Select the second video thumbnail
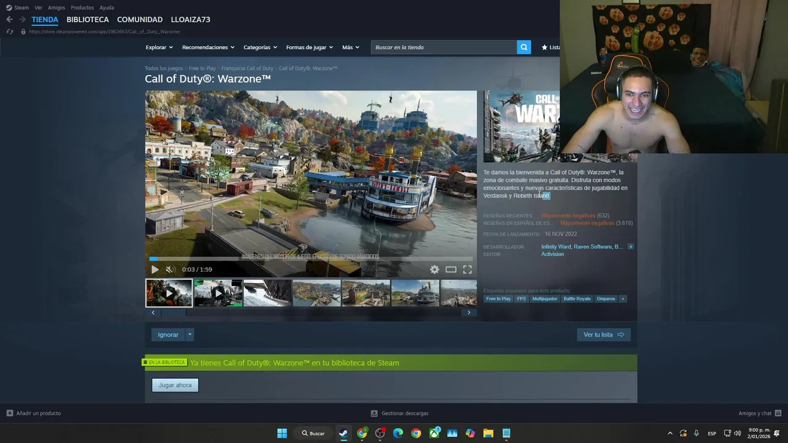Image resolution: width=788 pixels, height=443 pixels. click(218, 293)
